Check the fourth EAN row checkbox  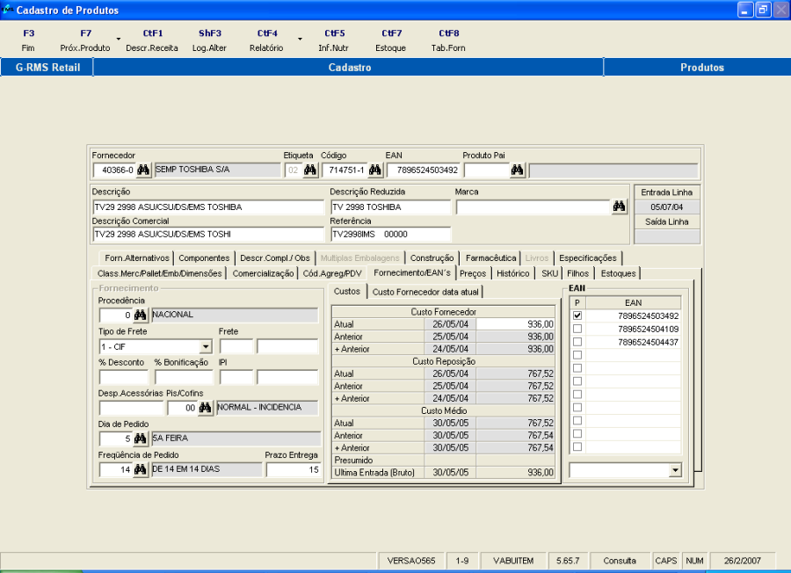(577, 355)
